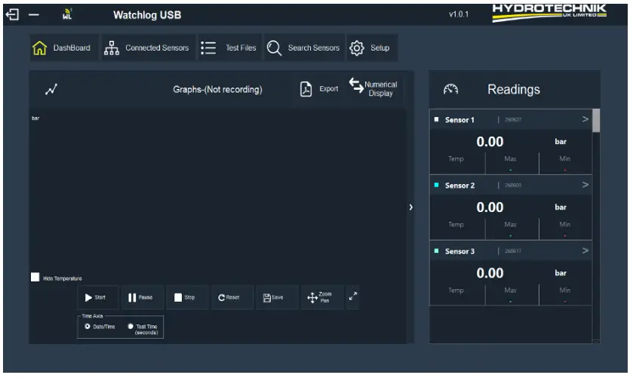Expand Sensor 1 details arrow

pyautogui.click(x=585, y=119)
